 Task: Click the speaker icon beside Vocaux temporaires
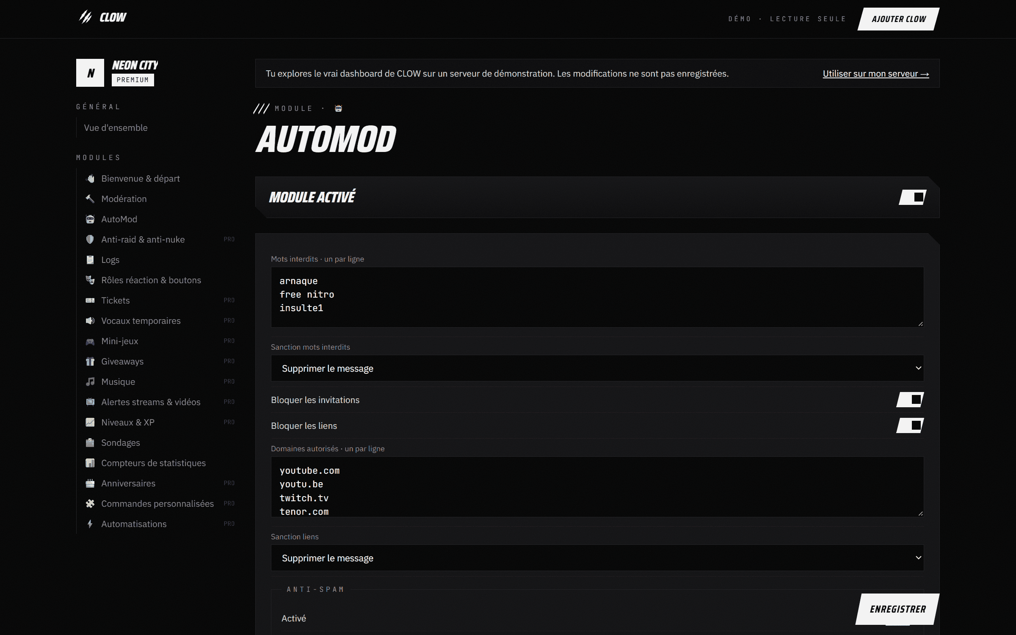pos(90,321)
